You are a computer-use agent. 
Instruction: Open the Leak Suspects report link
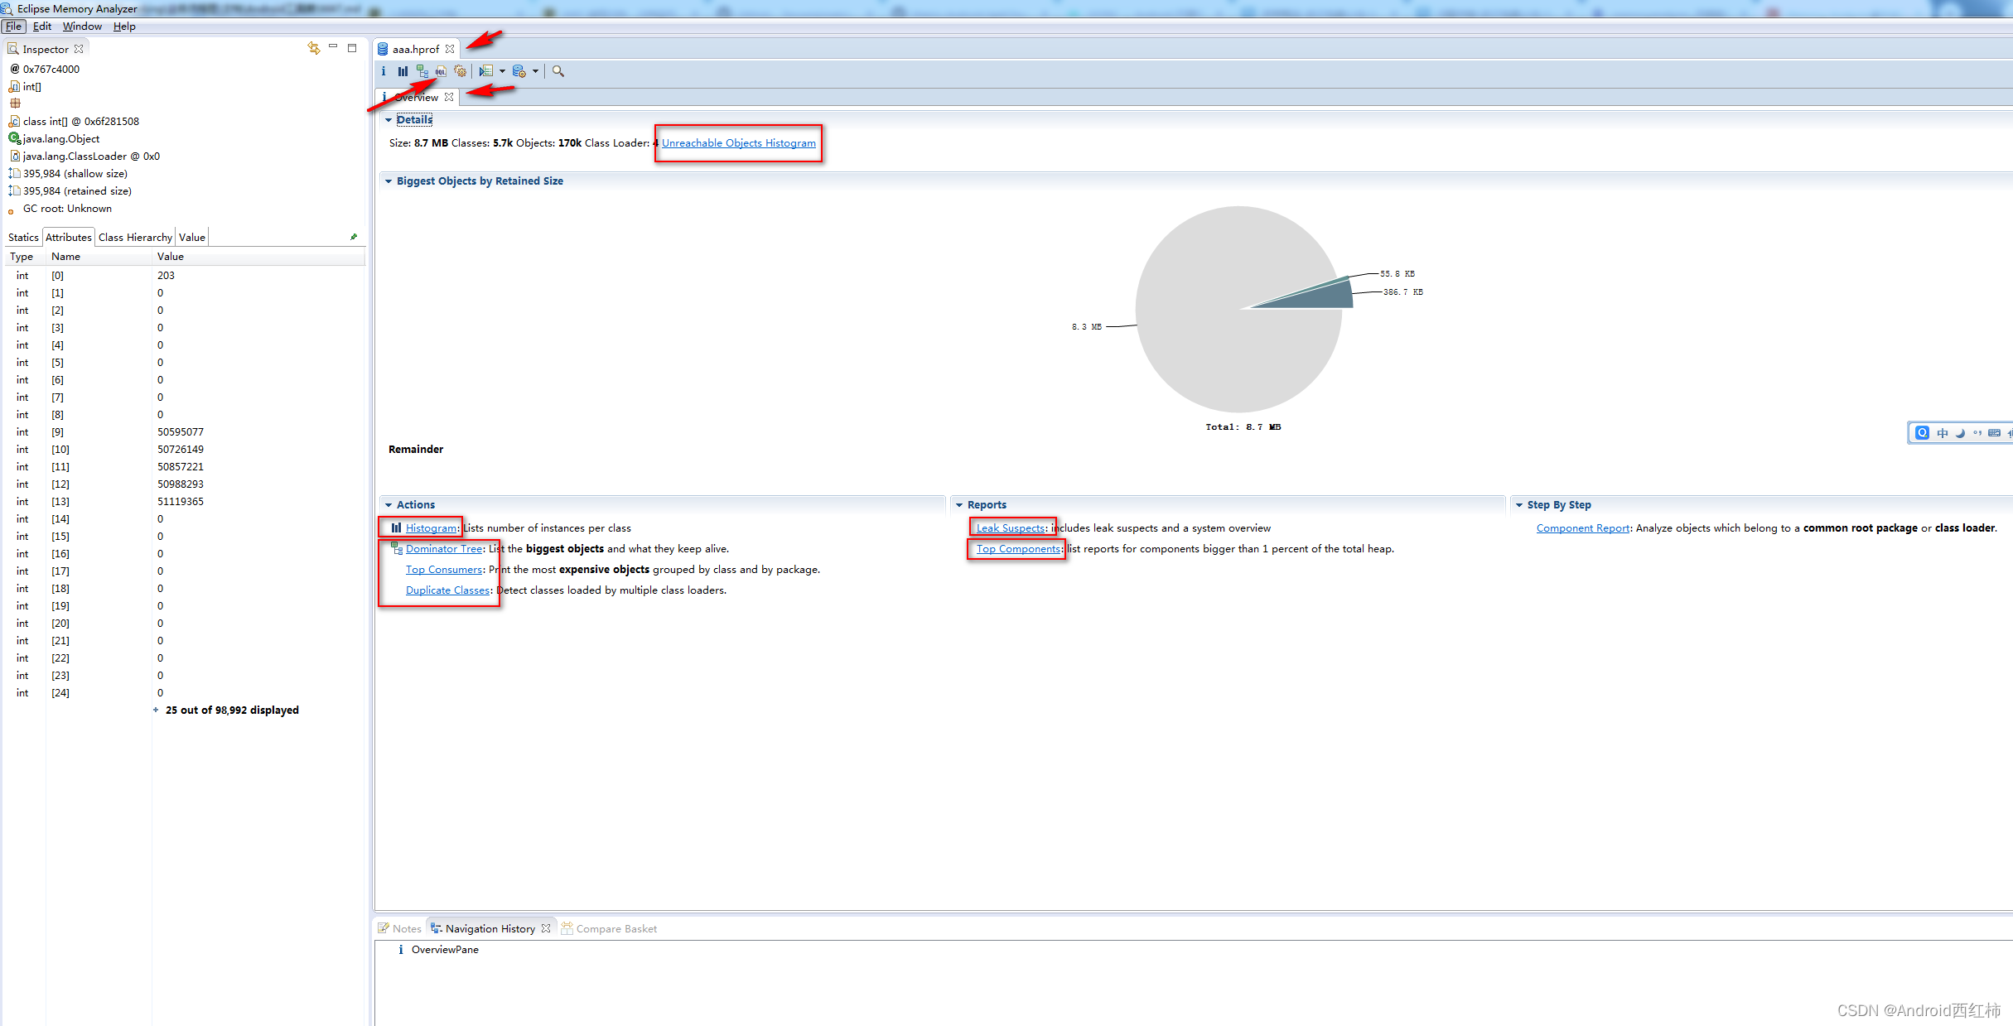click(x=1011, y=528)
